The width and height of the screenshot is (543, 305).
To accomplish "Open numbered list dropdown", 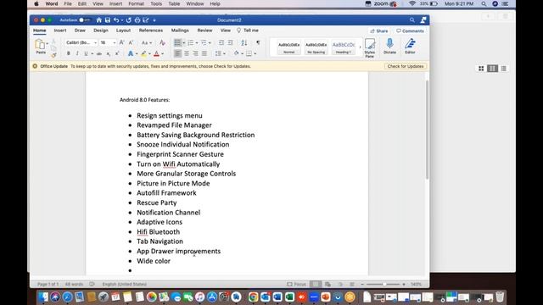I will pyautogui.click(x=197, y=43).
